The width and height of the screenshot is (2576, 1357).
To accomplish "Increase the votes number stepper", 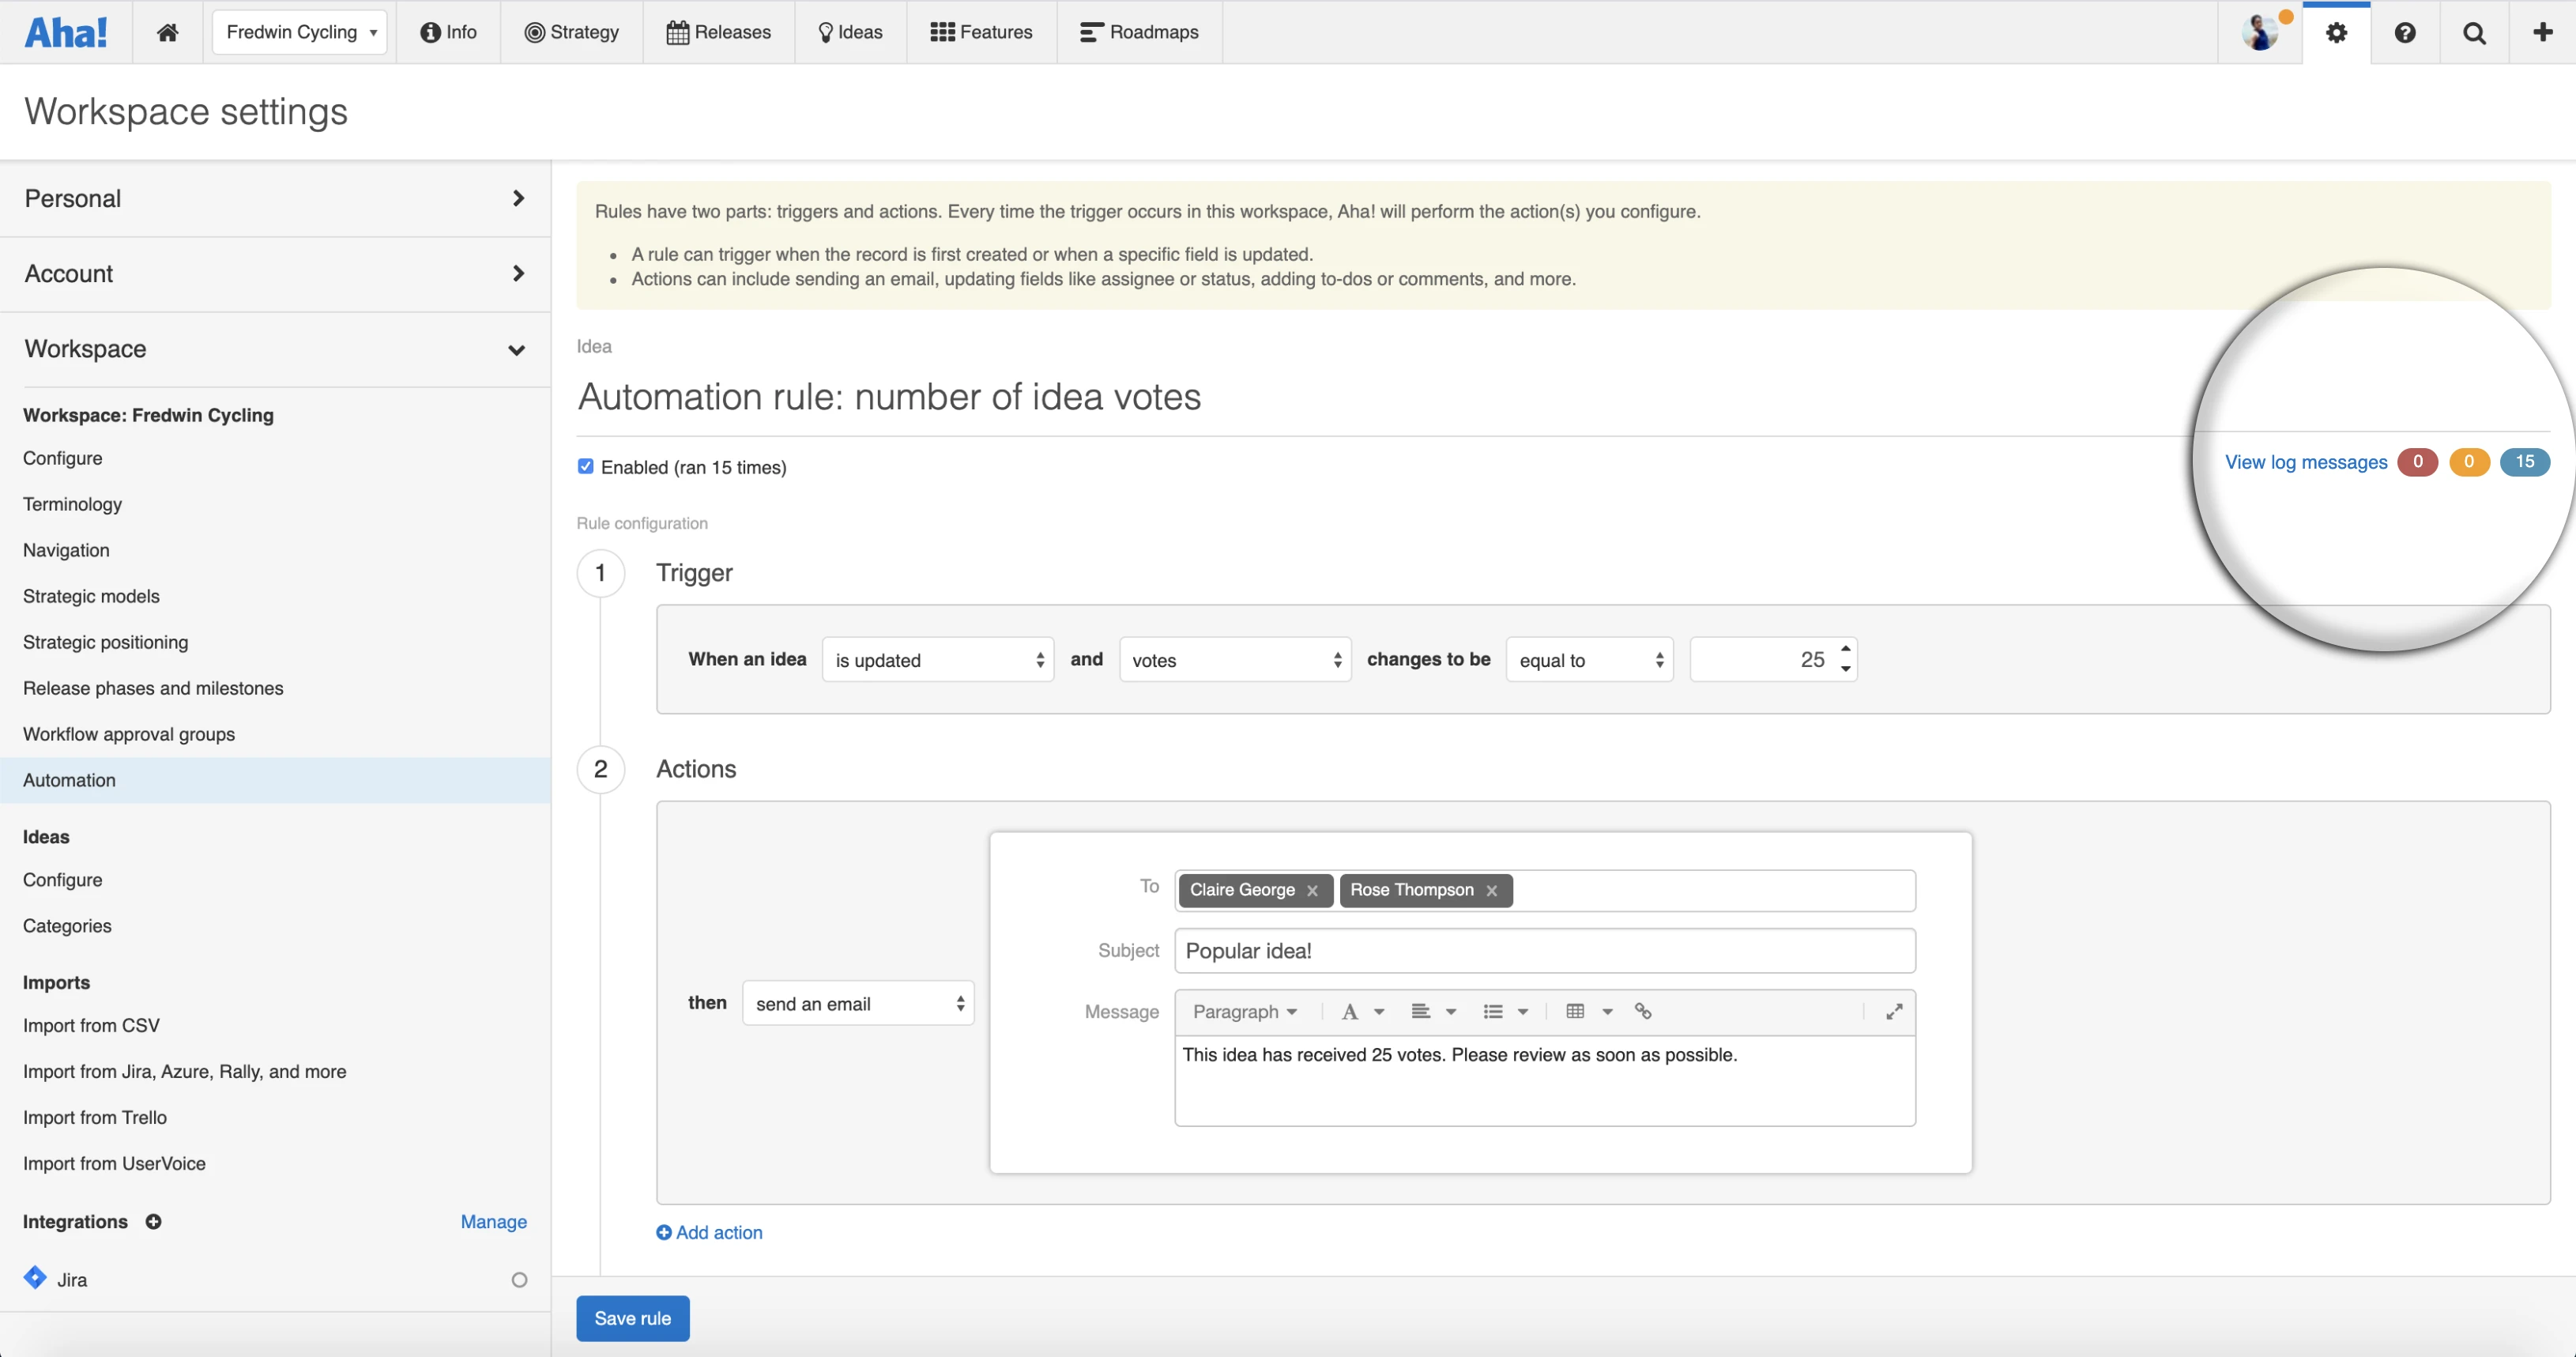I will [1846, 649].
